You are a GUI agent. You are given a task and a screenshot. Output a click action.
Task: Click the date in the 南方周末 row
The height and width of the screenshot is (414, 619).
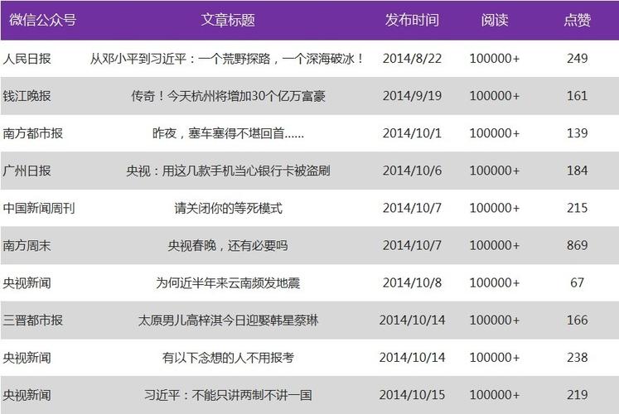tap(412, 245)
